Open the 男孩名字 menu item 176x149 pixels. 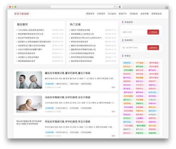point(90,14)
